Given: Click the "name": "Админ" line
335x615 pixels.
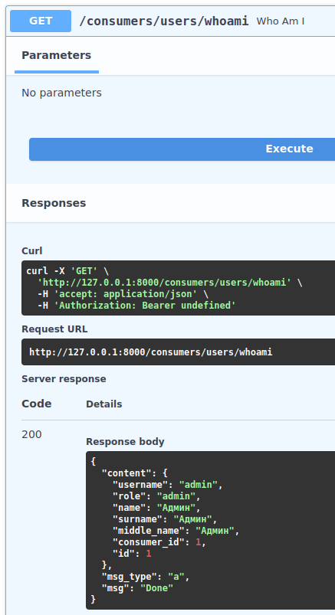Looking at the screenshot, I should click(156, 508).
